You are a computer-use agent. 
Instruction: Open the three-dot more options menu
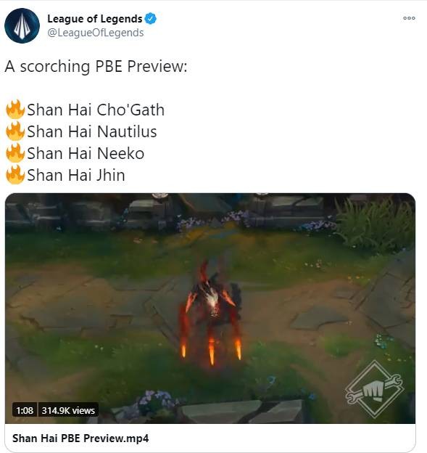tap(409, 18)
